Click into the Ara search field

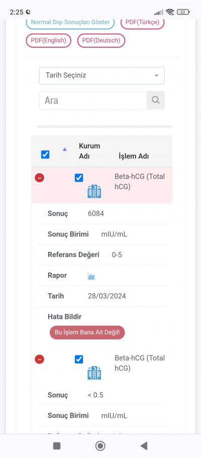(93, 101)
